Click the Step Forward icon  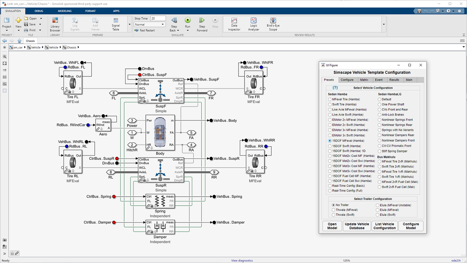202,21
